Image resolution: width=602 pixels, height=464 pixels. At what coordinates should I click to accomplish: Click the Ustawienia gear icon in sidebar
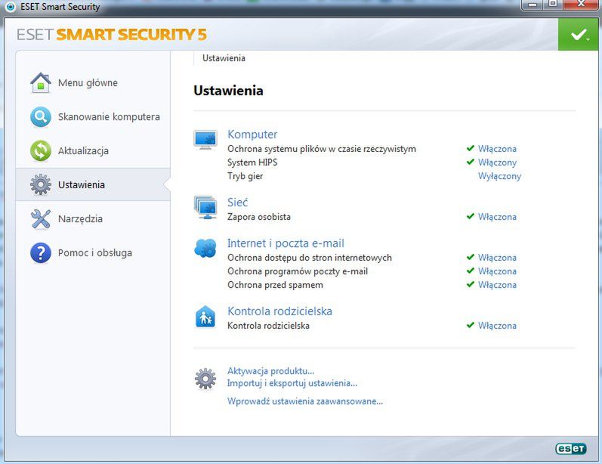(40, 184)
